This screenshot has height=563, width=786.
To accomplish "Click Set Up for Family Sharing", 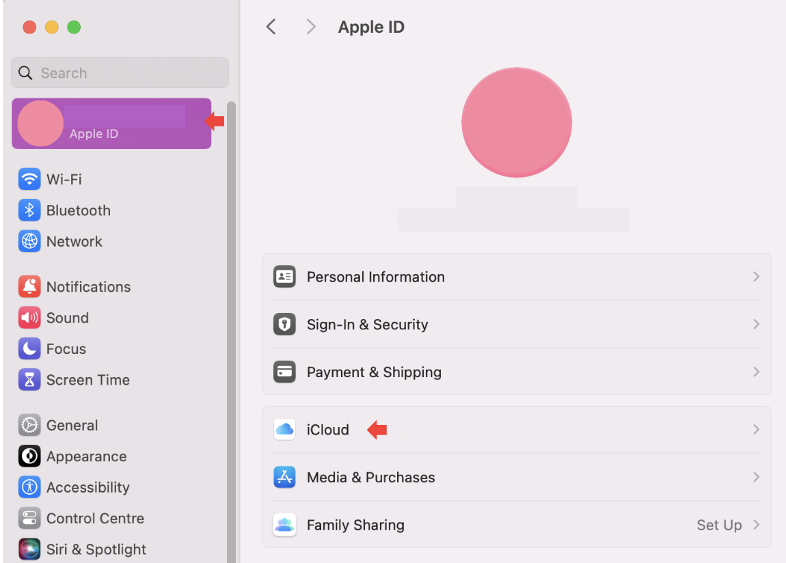I will [x=719, y=525].
